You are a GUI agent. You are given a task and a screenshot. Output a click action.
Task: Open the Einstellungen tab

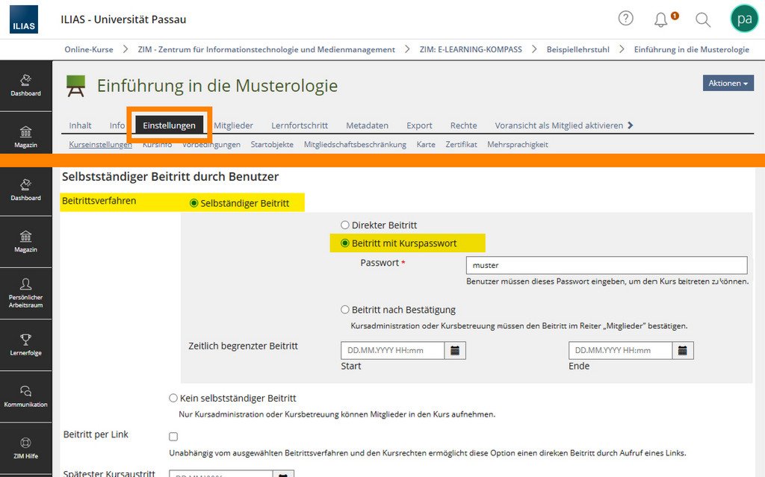tap(169, 125)
